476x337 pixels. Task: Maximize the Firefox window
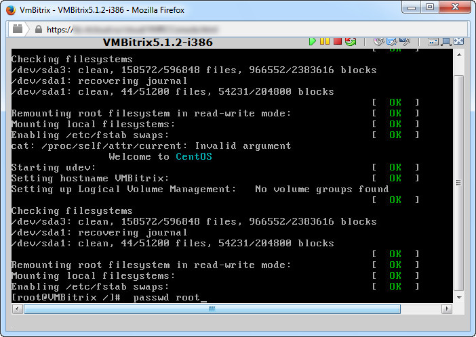[430, 7]
